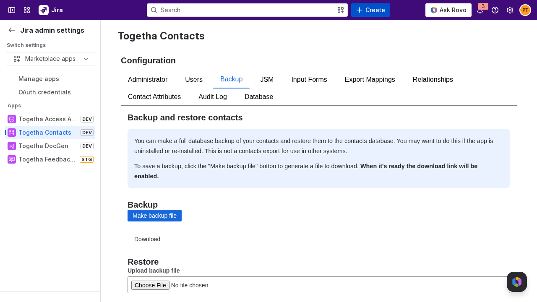Viewport: 537px width, 302px height.
Task: Click the Choose File button
Action: click(x=150, y=285)
